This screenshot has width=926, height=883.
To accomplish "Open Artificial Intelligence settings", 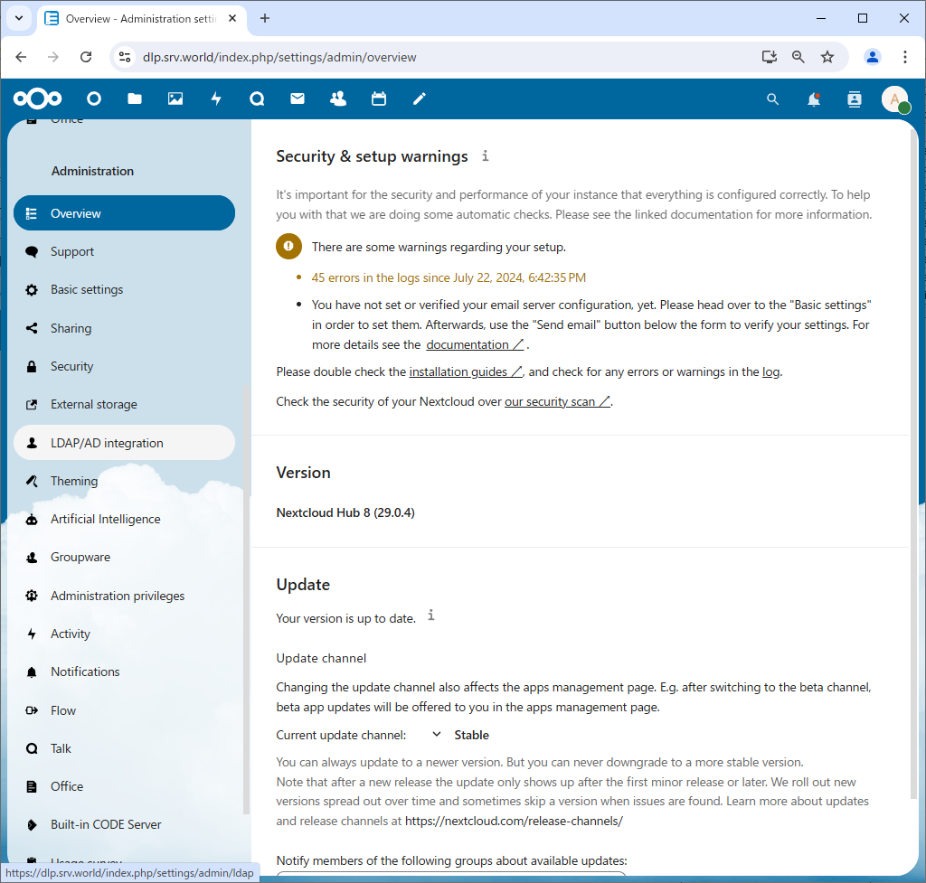I will tap(124, 519).
